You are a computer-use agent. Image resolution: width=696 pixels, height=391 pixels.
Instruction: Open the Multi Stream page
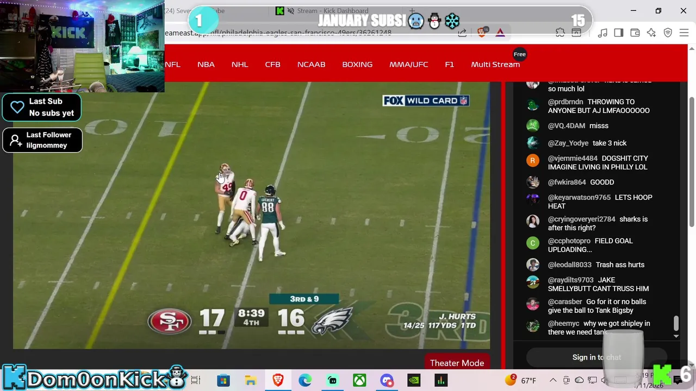pos(495,64)
